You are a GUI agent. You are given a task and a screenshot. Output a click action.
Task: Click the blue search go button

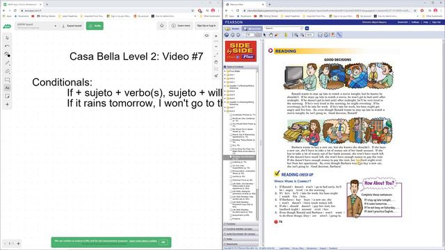(307, 28)
